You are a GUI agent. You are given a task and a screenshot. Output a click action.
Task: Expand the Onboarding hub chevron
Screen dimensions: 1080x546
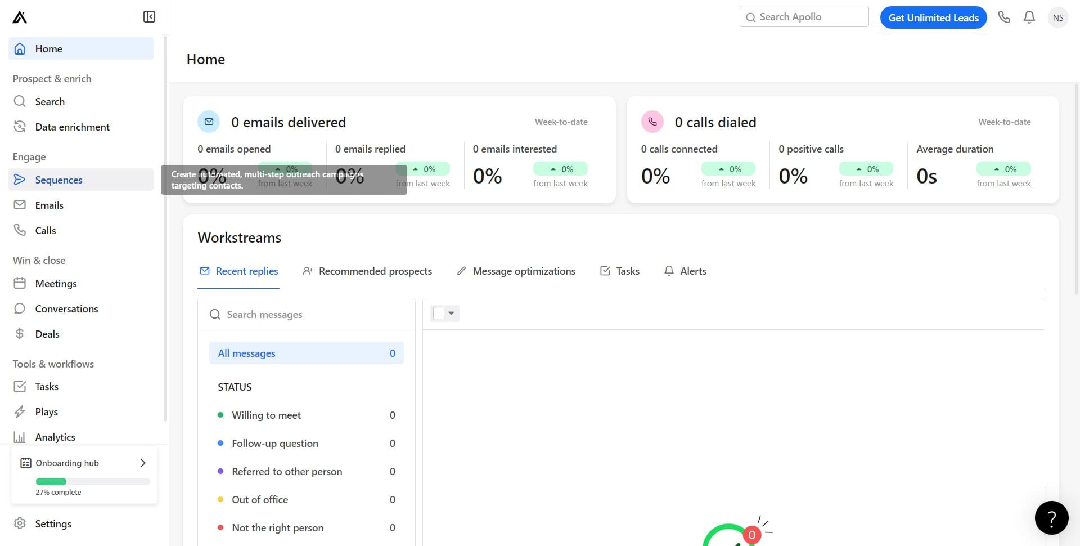pos(143,463)
